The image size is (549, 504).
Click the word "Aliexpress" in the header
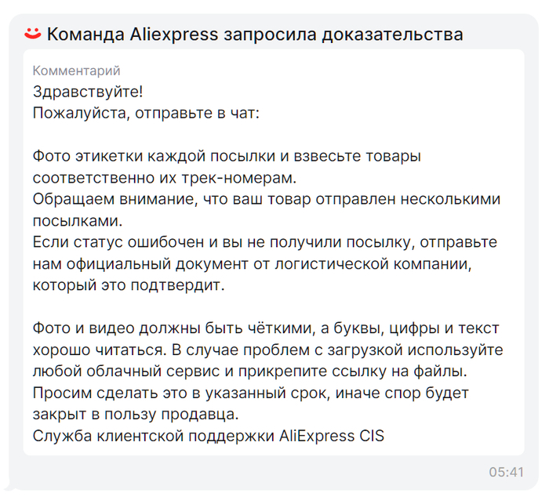[171, 34]
